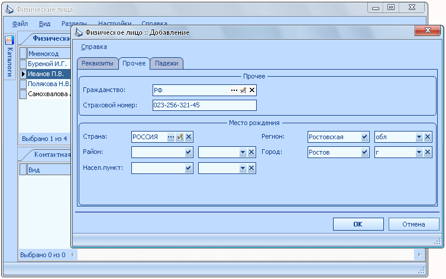Select the Полякова Н.В. row
The image size is (446, 279).
[x=49, y=84]
